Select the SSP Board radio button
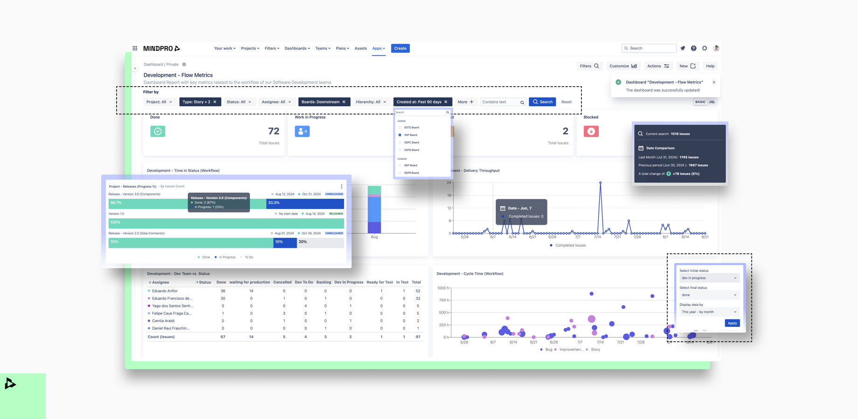 [400, 135]
